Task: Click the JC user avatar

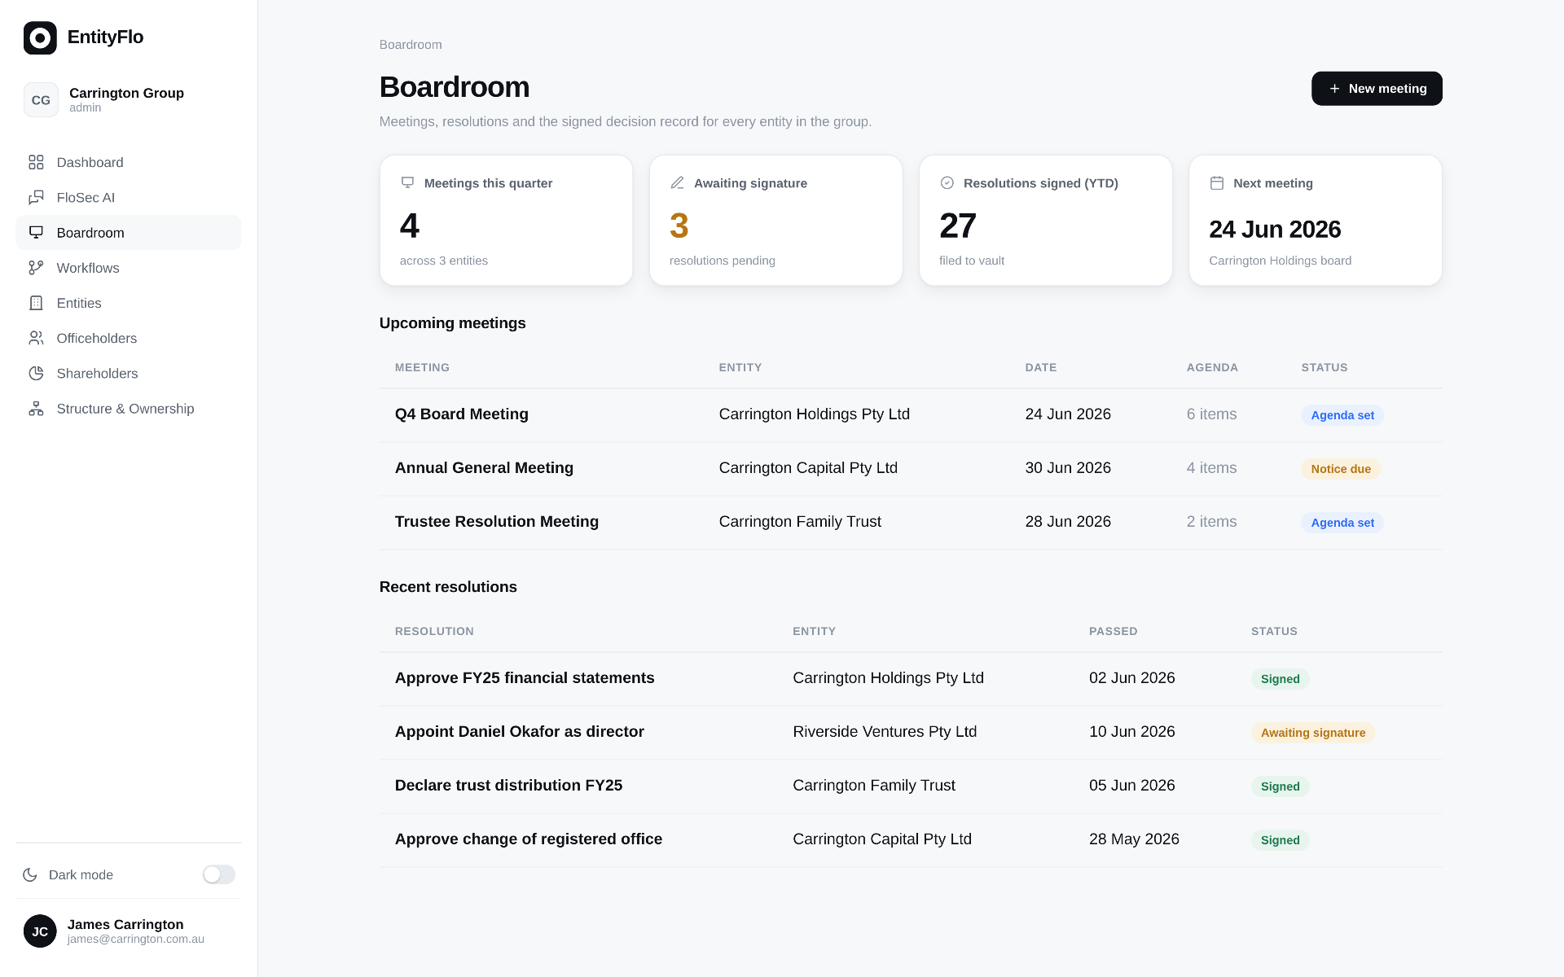Action: pos(40,931)
